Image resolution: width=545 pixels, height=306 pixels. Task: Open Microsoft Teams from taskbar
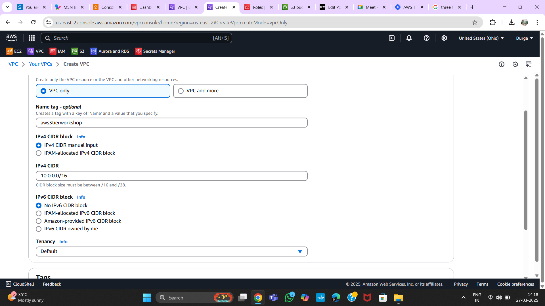click(274, 297)
